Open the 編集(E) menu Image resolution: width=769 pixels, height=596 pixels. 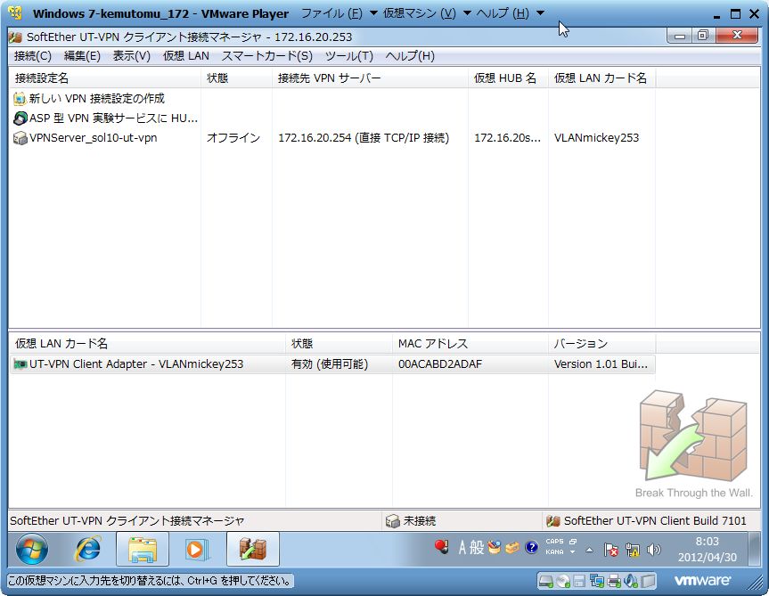(x=82, y=56)
